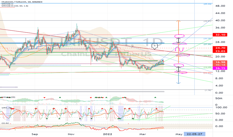The image size is (233, 137).
Task: Click the 44.00 price axis value
Action: (220, 13)
